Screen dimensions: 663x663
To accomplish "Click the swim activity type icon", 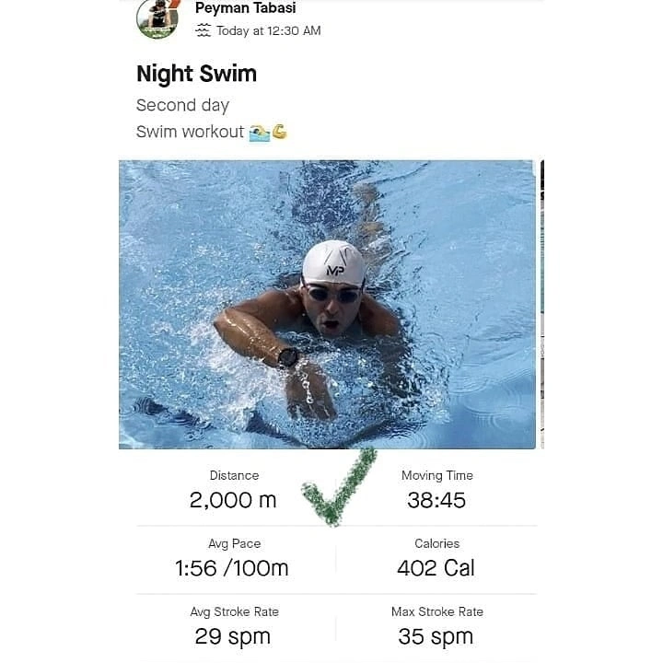I will [x=203, y=30].
